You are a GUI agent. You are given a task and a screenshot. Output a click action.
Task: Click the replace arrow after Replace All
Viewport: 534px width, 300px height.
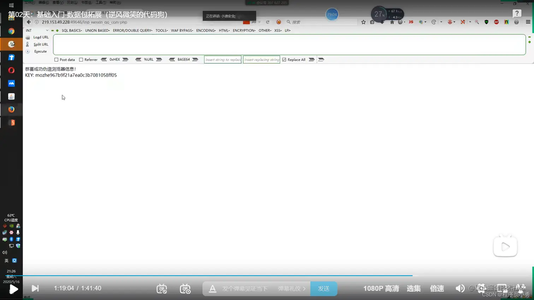311,60
